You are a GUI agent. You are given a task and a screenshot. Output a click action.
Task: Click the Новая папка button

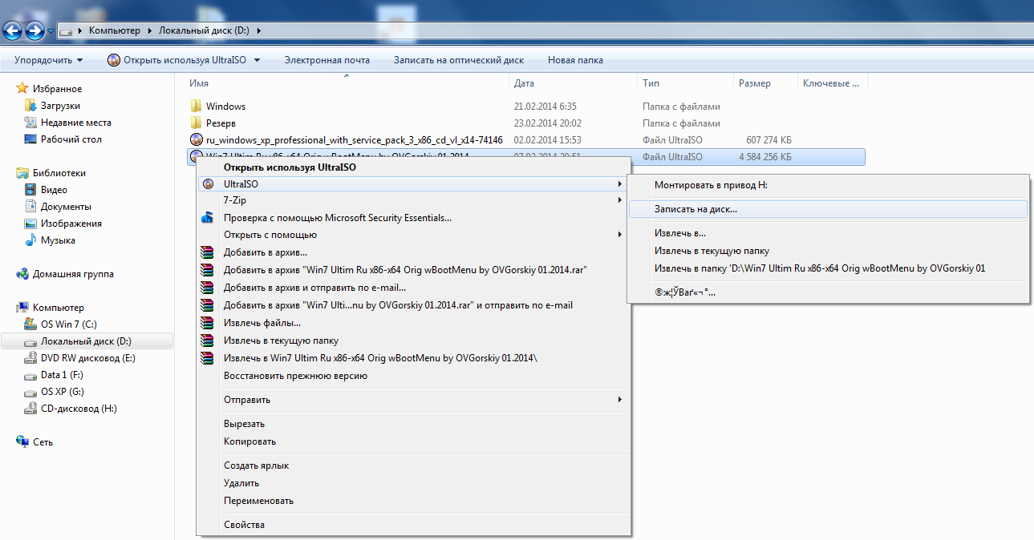pos(575,60)
